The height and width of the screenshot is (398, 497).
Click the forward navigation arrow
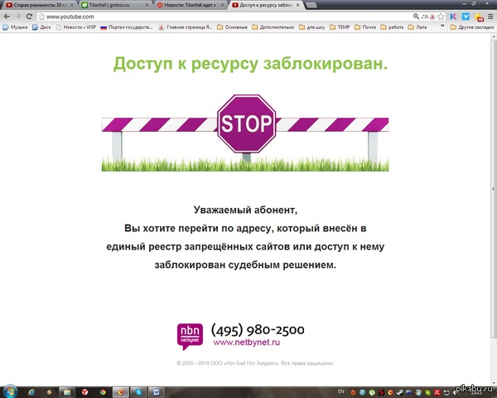[18, 17]
